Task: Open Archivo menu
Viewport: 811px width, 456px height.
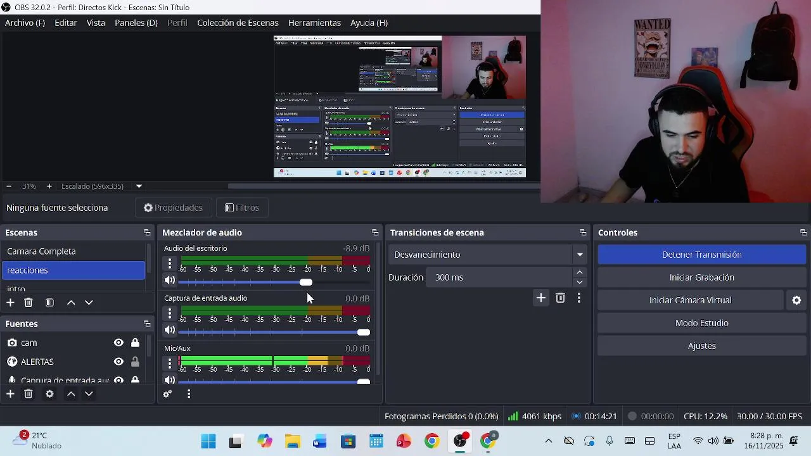Action: (25, 23)
